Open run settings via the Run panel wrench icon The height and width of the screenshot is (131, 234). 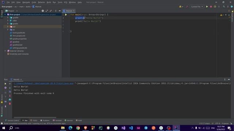(5, 88)
